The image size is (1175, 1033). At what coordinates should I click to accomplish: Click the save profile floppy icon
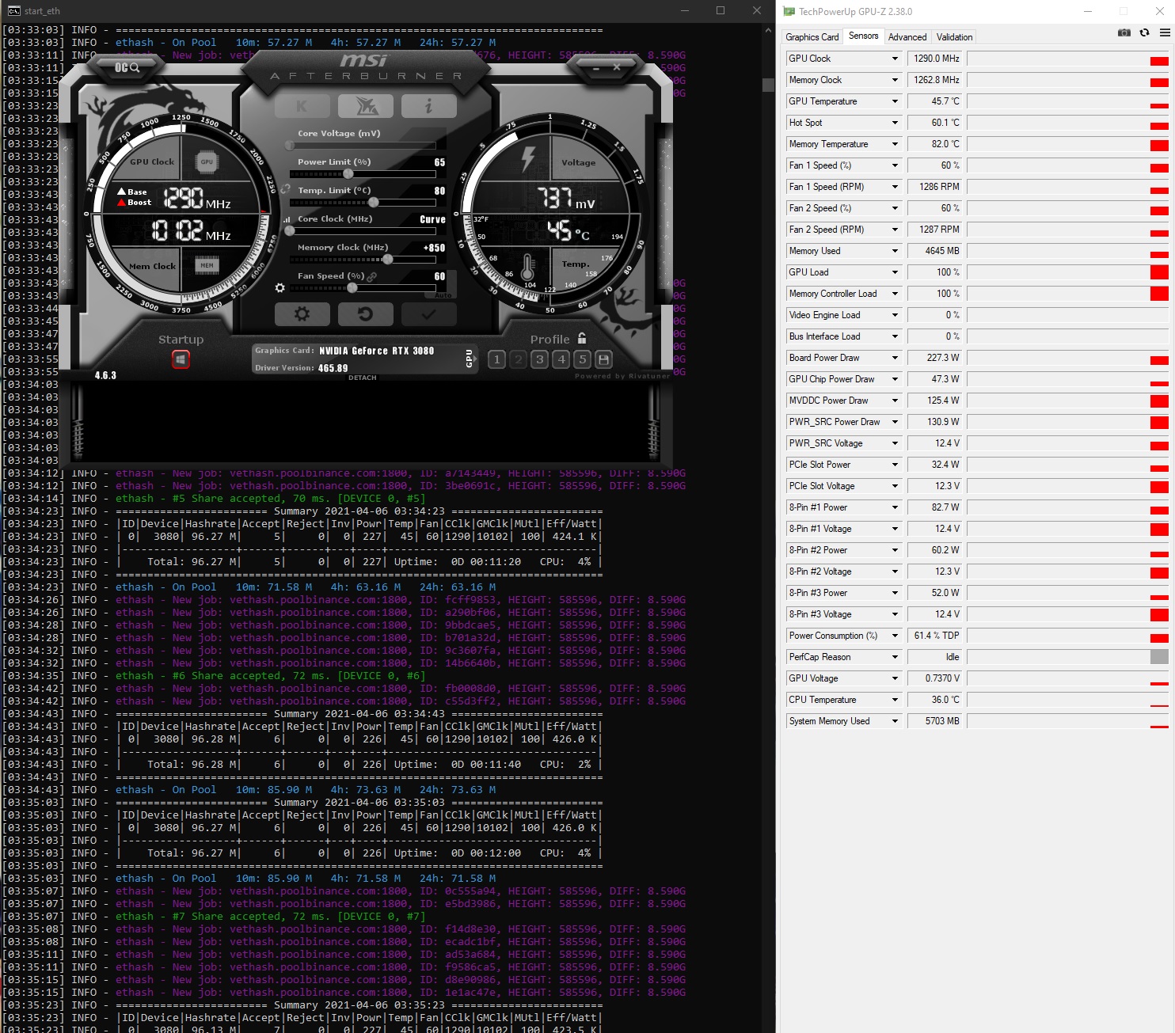tap(603, 359)
